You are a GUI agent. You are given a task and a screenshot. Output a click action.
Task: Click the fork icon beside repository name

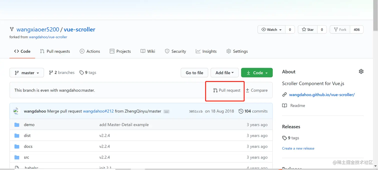click(x=12, y=29)
